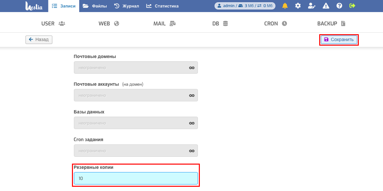The height and width of the screenshot is (191, 383).
Task: Click the edit user profile icon
Action: tap(312, 6)
